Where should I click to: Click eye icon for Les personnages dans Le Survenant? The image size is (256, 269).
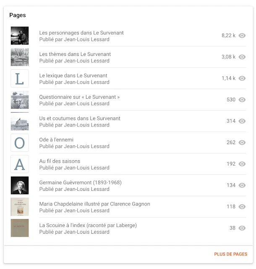click(242, 36)
